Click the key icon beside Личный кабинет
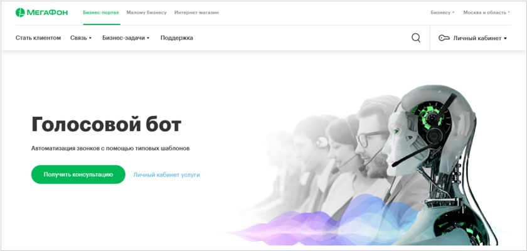 click(x=444, y=38)
